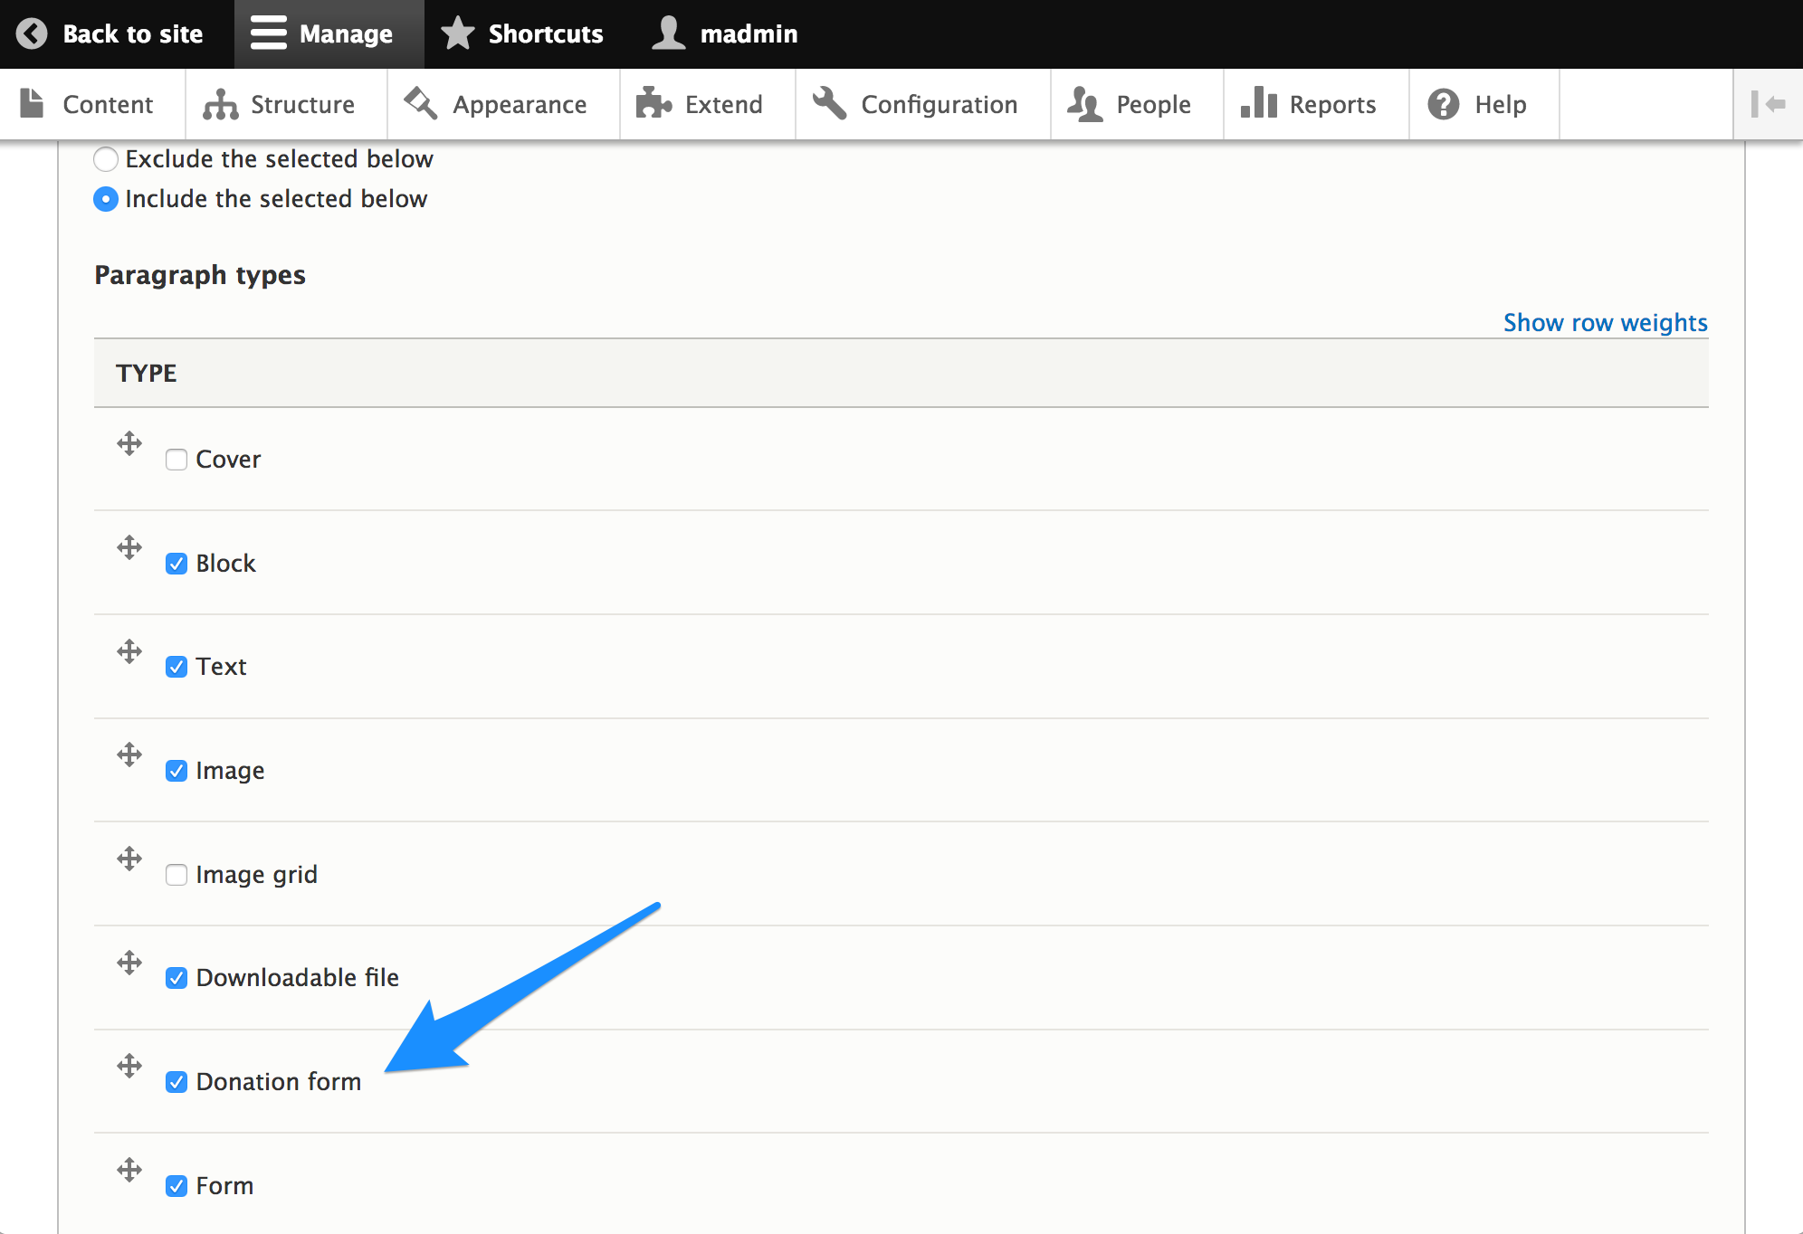Uncheck the Form paragraph type checkbox

click(x=176, y=1186)
